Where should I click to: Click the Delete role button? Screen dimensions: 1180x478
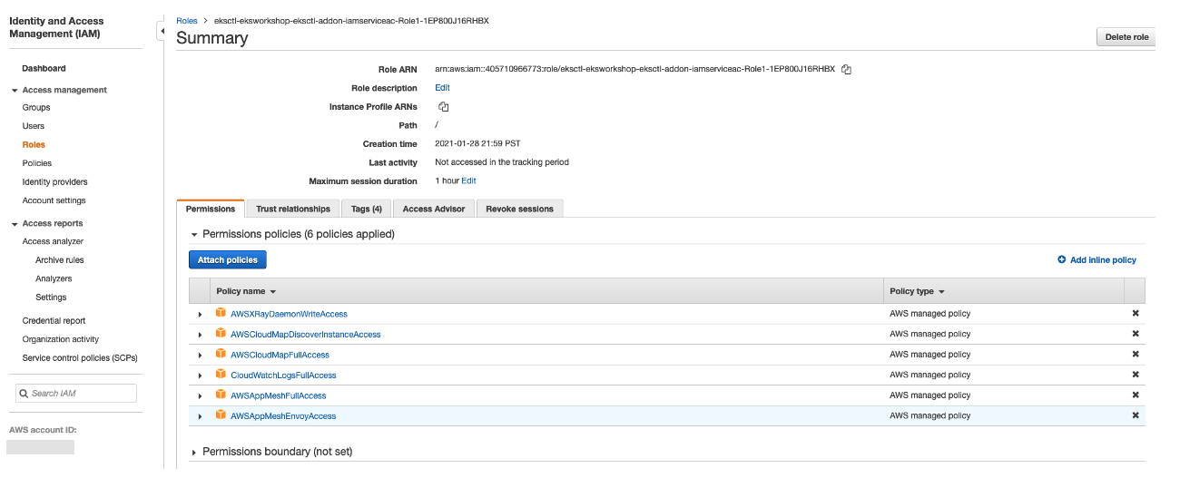1126,37
